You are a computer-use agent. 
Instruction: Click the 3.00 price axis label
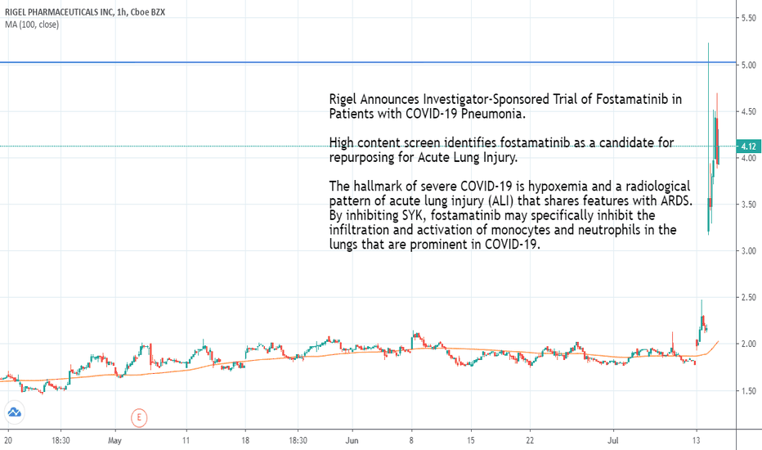pos(748,251)
